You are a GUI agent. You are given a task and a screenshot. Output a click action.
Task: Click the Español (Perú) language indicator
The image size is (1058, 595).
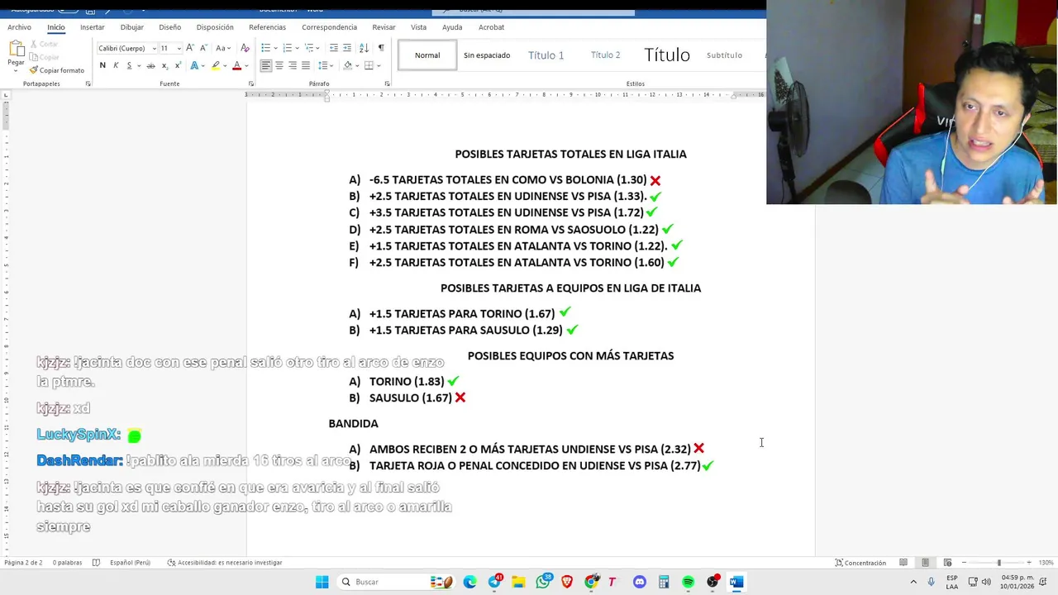130,563
